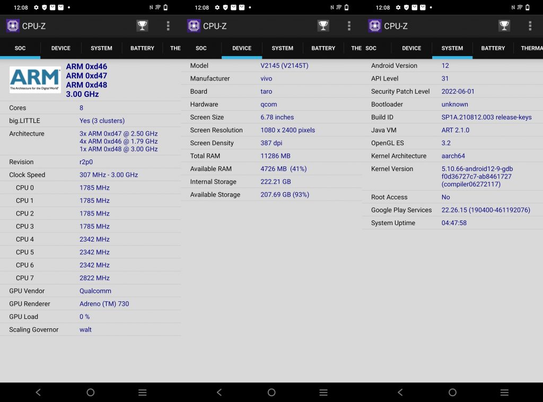Switch to BATTERY tab in left panel
The height and width of the screenshot is (402, 543).
pos(142,48)
